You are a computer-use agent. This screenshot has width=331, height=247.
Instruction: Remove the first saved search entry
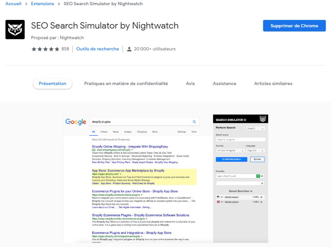pos(261,197)
